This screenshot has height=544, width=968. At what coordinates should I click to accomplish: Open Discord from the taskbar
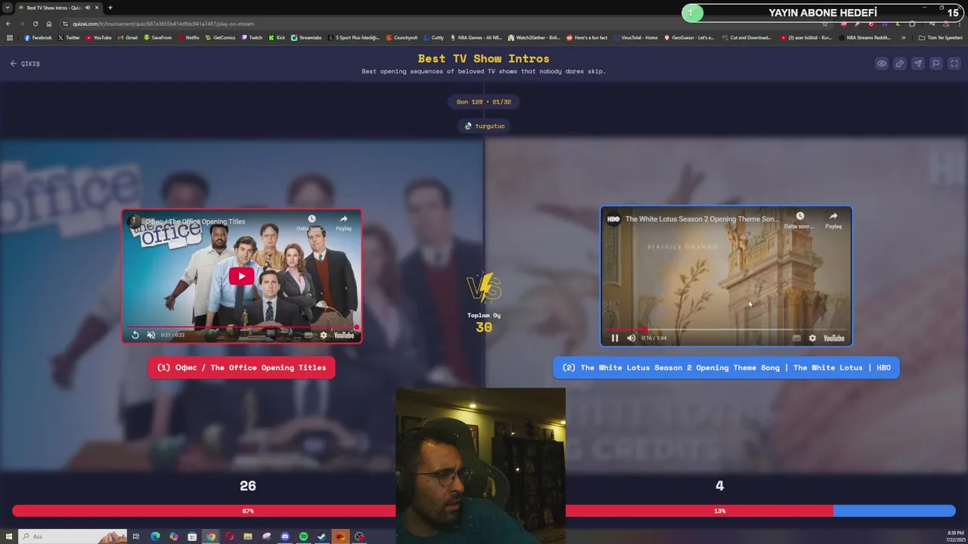tap(285, 536)
